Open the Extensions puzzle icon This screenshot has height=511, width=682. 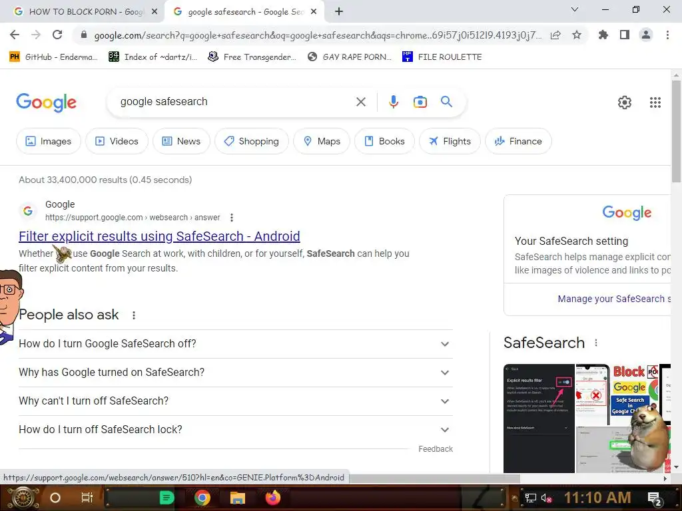point(603,35)
